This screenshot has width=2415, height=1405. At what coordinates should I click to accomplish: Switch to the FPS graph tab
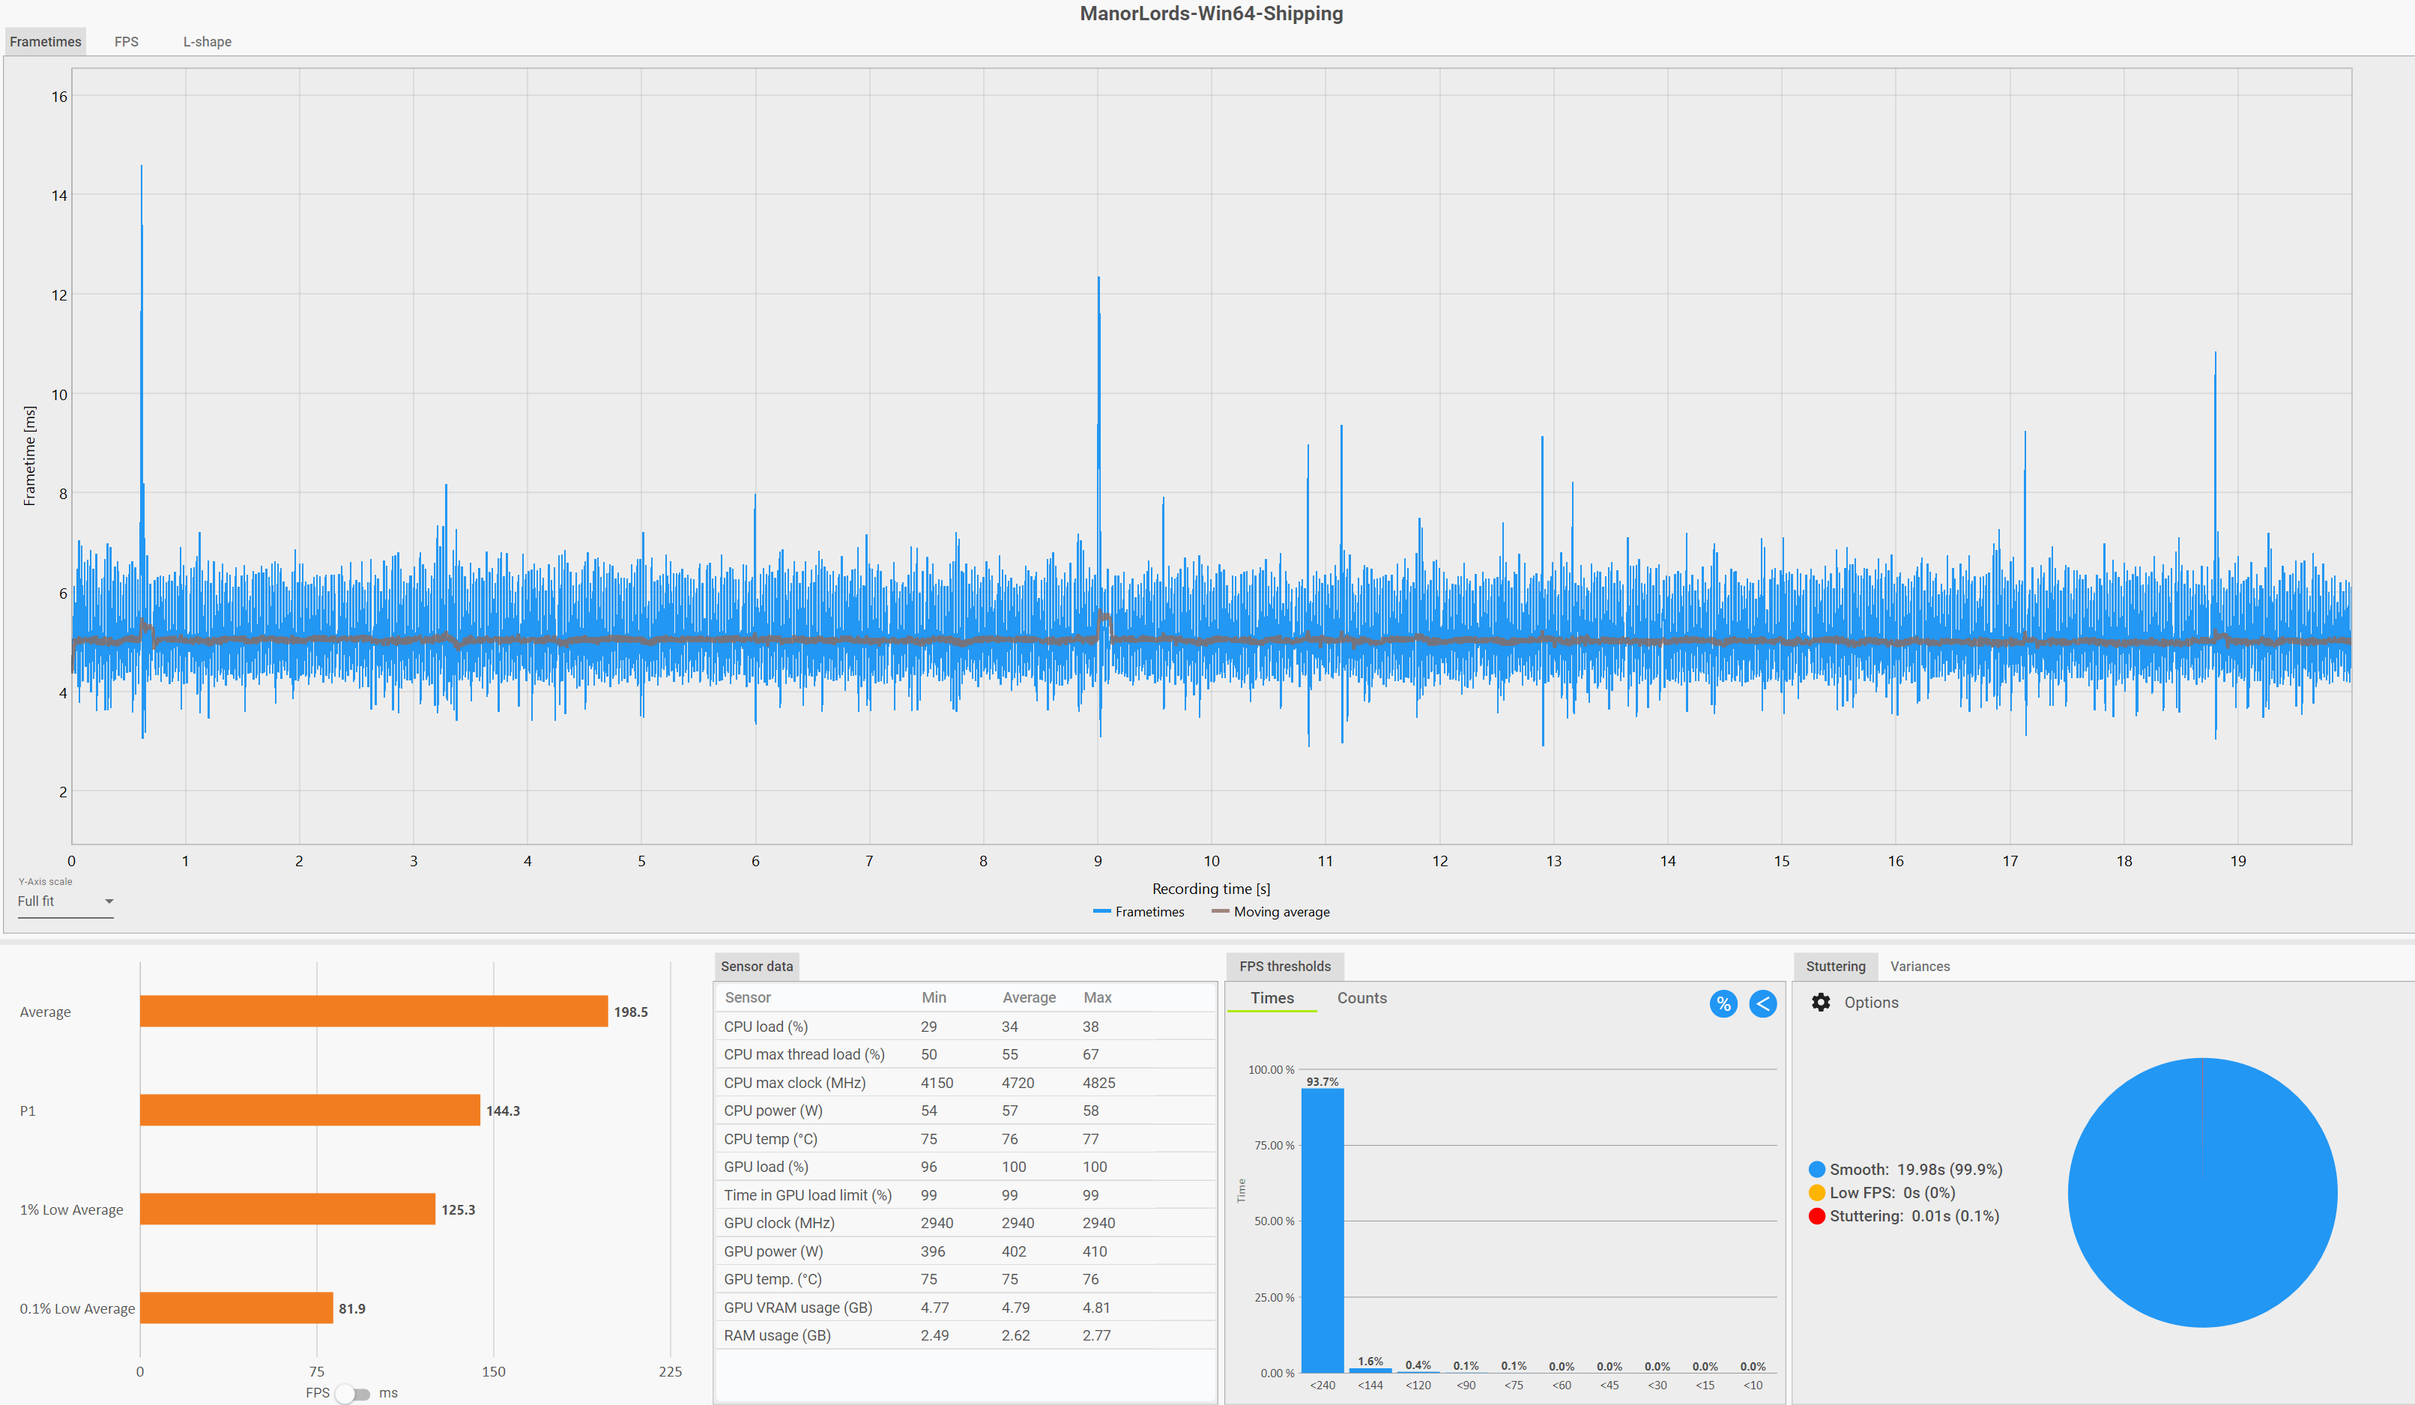coord(127,41)
